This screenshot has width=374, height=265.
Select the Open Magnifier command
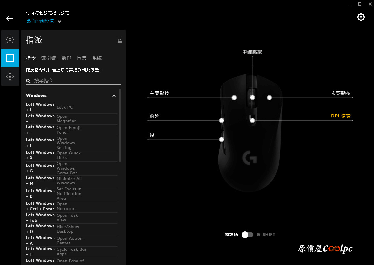point(72,119)
